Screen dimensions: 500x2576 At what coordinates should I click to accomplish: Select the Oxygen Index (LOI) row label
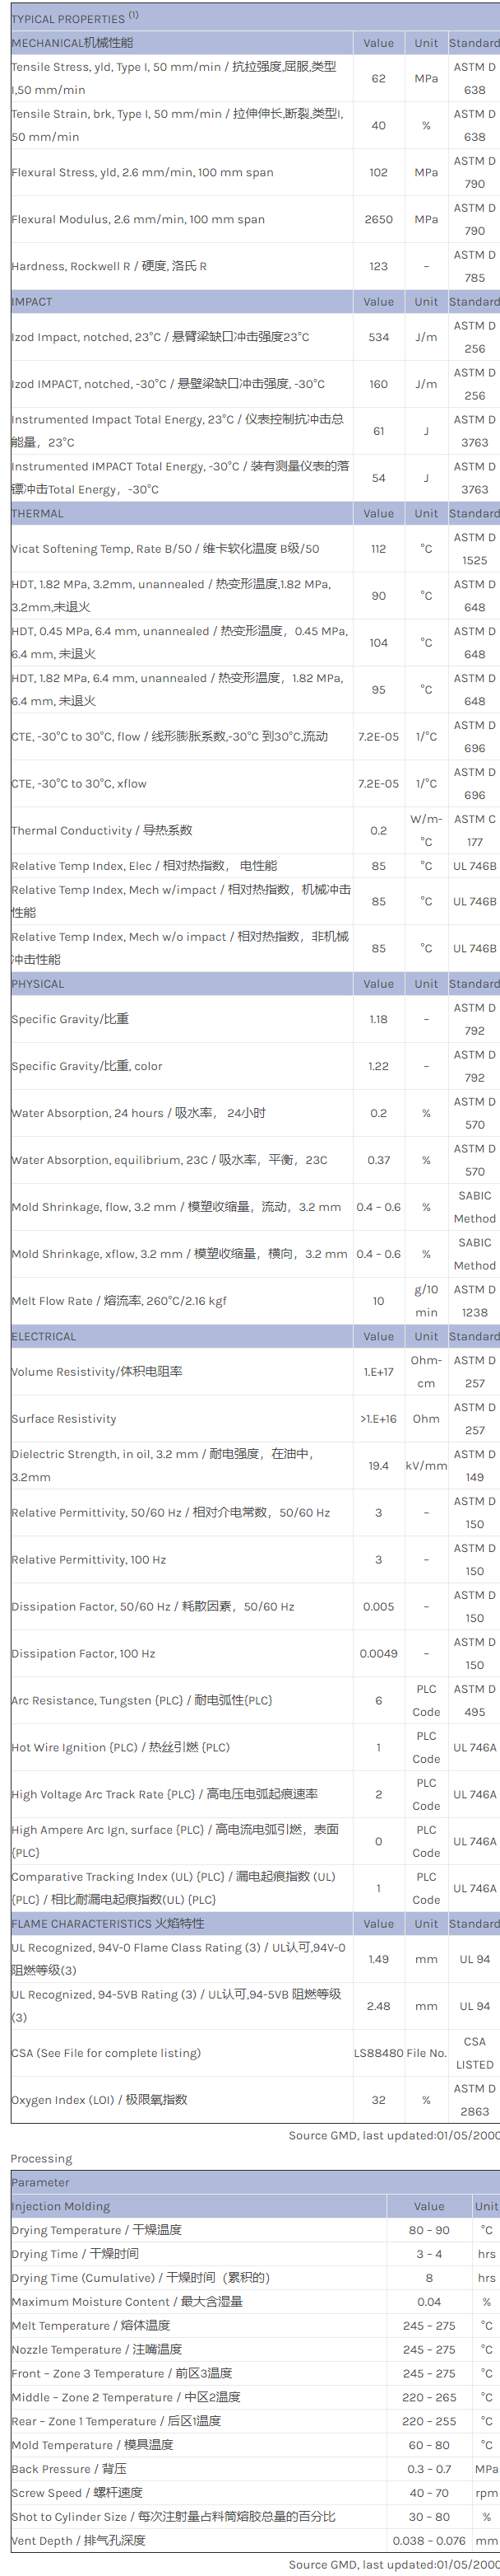click(99, 2100)
